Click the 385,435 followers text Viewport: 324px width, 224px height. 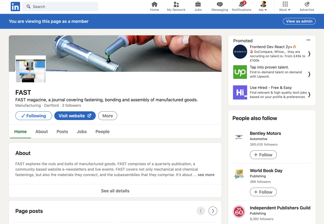(264, 144)
